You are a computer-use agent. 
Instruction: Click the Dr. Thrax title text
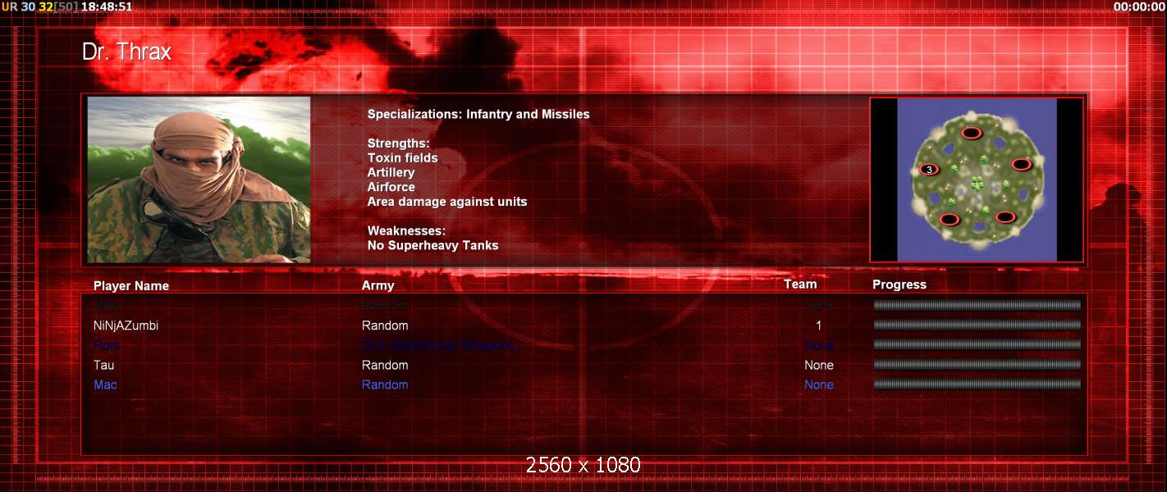tap(126, 52)
